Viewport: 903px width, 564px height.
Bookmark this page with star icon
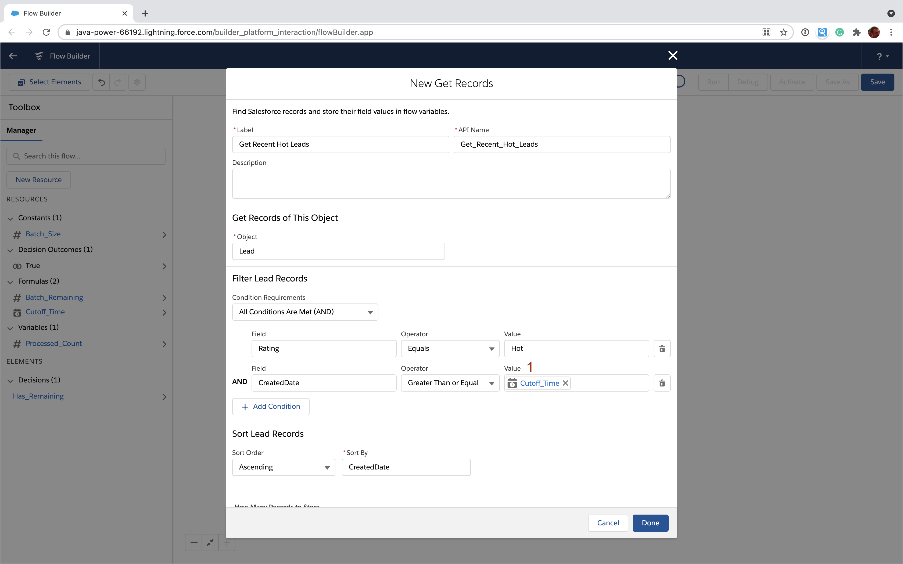click(783, 32)
